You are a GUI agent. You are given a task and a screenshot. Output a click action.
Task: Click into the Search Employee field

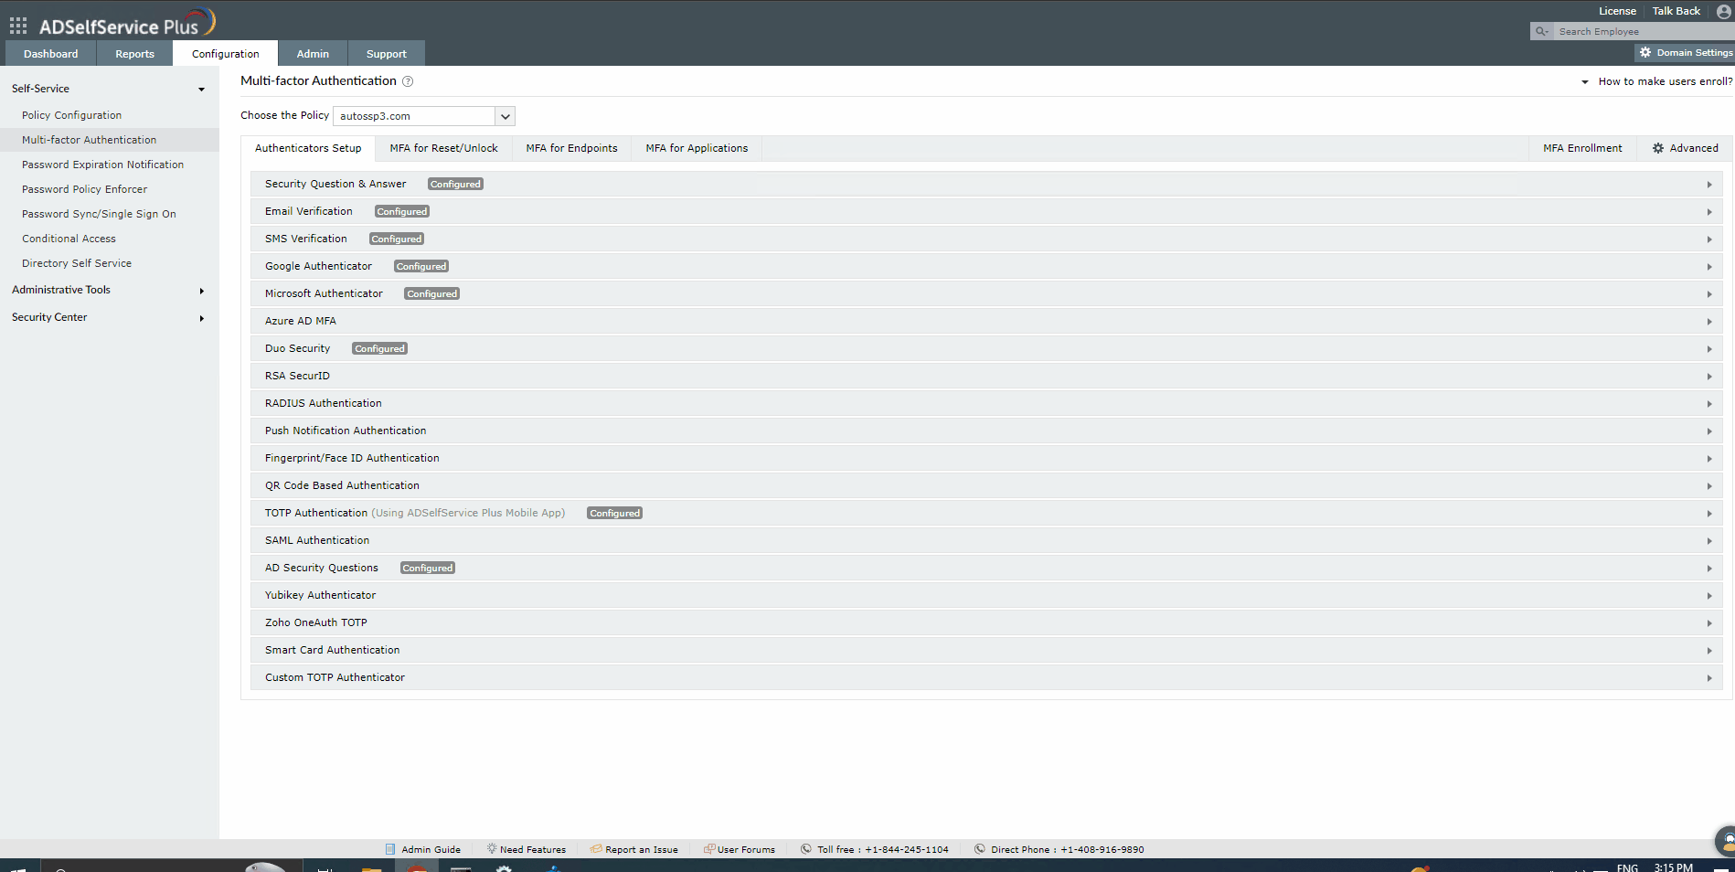click(x=1644, y=31)
